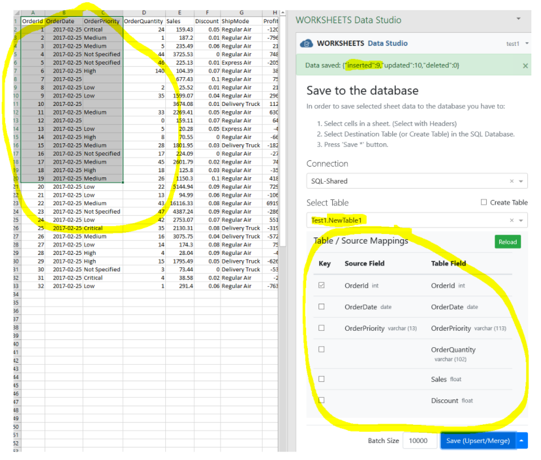Dismiss the green Data saved notification
Screen dimensions: 541x460
(525, 66)
